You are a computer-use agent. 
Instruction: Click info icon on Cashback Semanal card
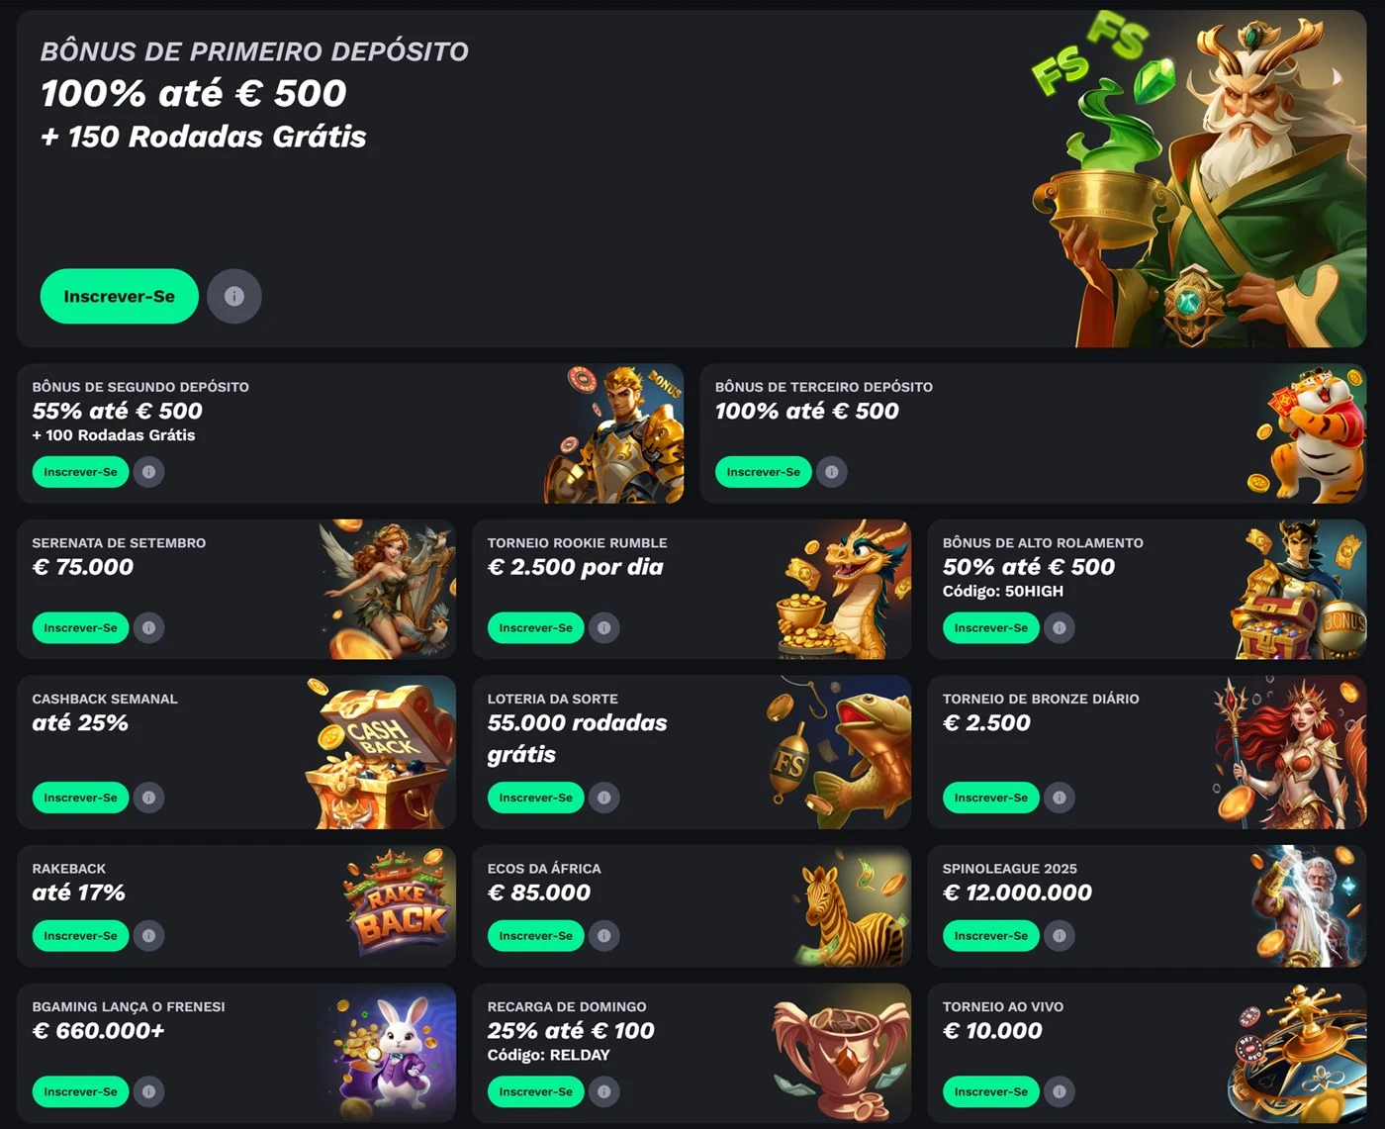[x=148, y=798]
